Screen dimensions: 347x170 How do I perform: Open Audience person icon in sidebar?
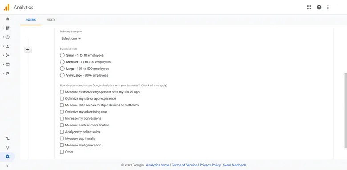(x=8, y=46)
